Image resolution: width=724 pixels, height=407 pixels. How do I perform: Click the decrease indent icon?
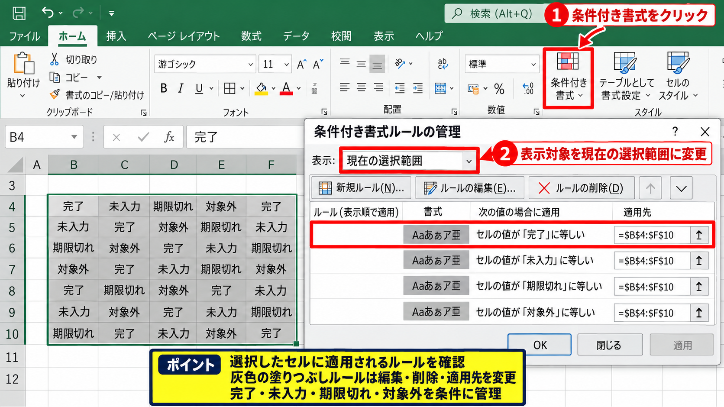tap(400, 88)
